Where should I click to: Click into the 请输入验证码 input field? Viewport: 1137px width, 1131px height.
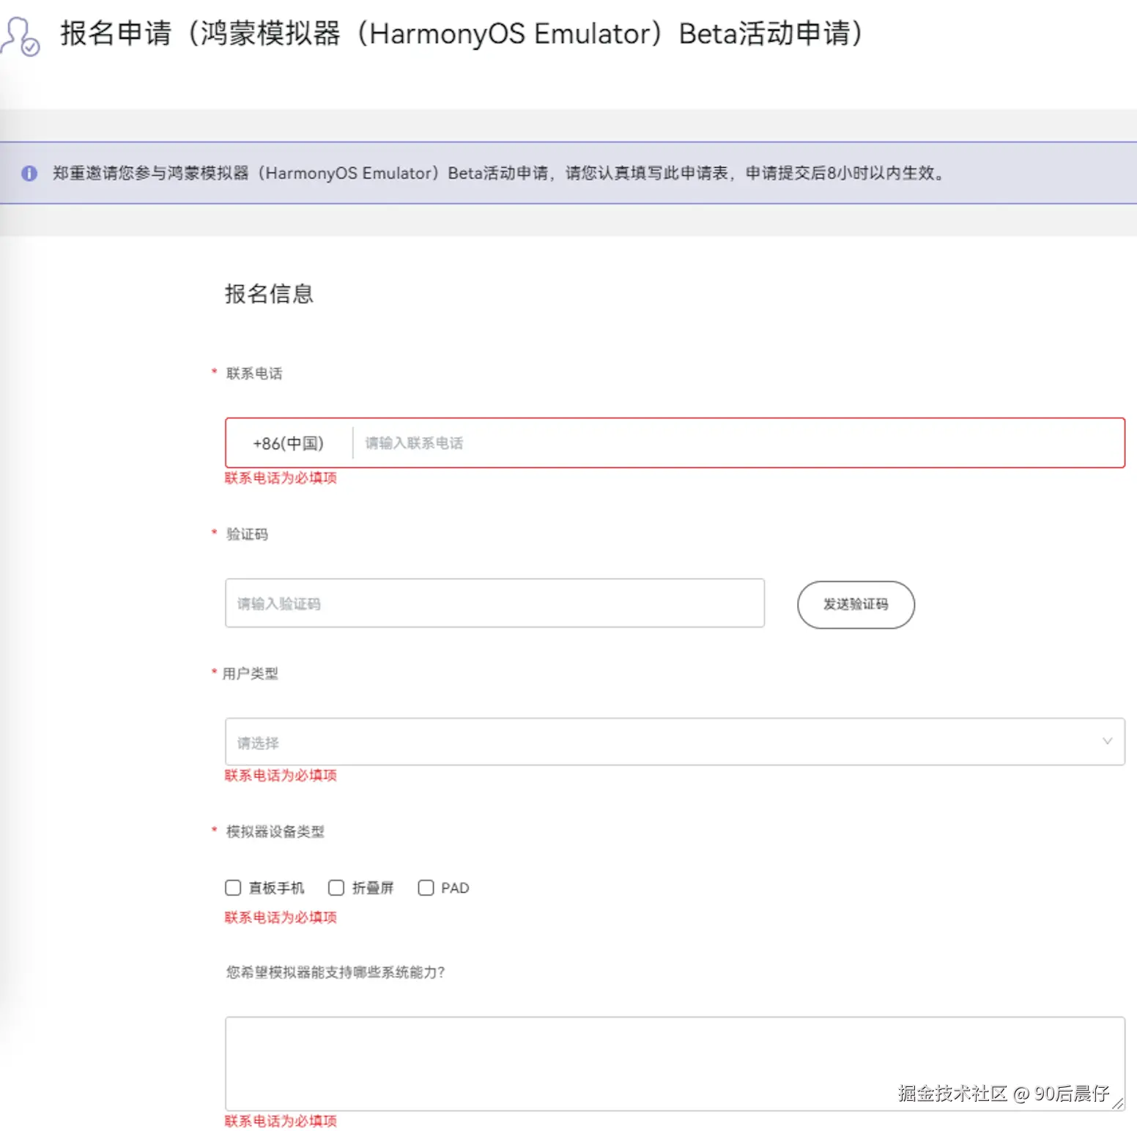click(495, 604)
